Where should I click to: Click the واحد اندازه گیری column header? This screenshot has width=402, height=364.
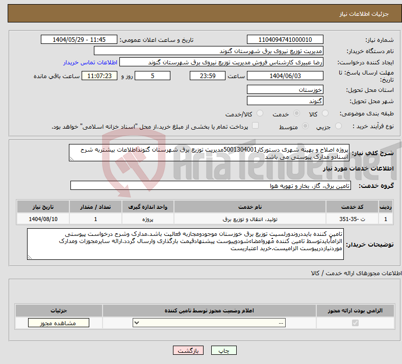(x=147, y=207)
